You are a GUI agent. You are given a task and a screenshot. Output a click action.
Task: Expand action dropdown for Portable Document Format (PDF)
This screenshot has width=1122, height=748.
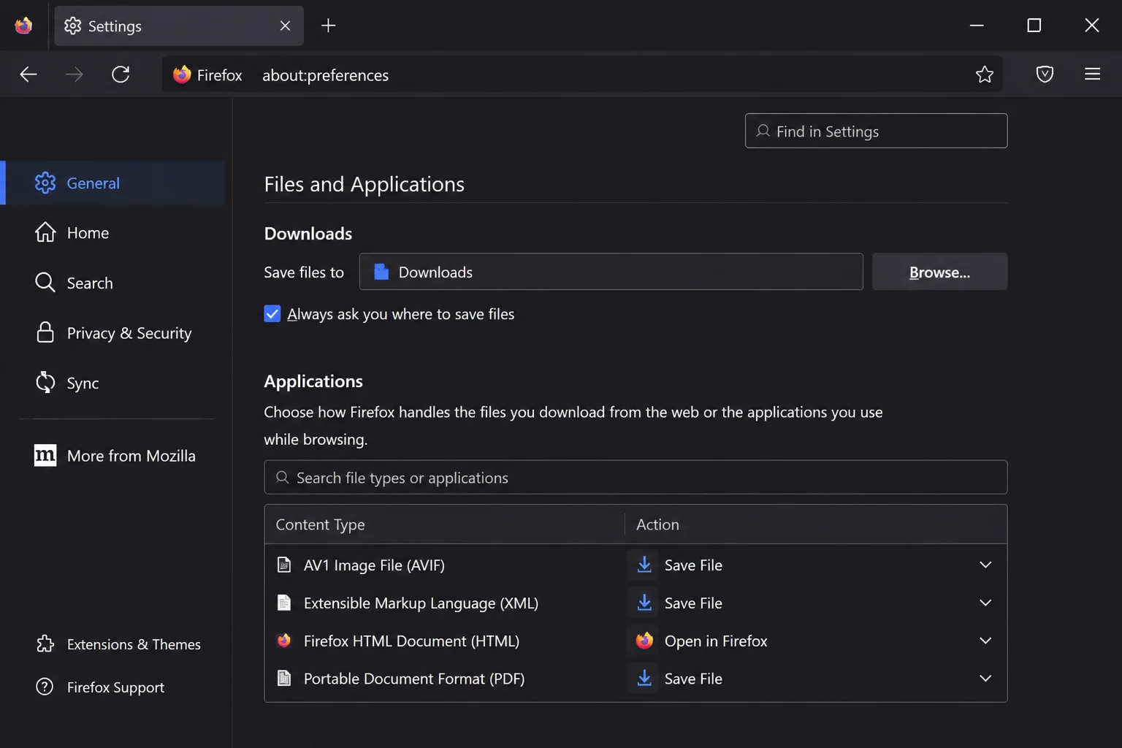985,679
